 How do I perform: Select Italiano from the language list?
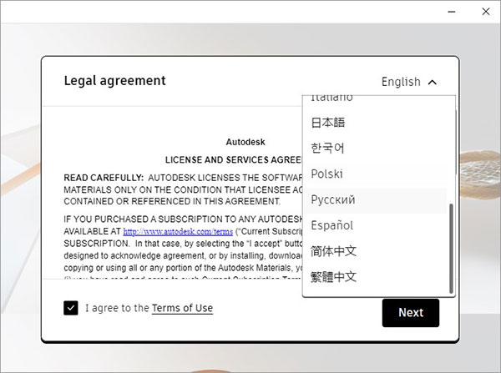[332, 98]
